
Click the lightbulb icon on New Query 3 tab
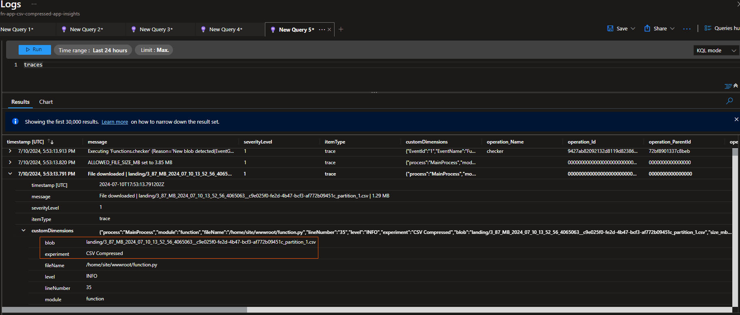(x=134, y=29)
